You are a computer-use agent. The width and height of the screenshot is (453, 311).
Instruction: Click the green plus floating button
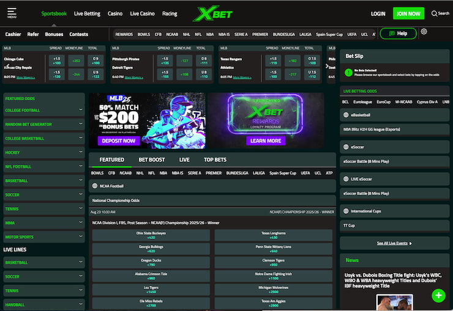click(x=438, y=296)
